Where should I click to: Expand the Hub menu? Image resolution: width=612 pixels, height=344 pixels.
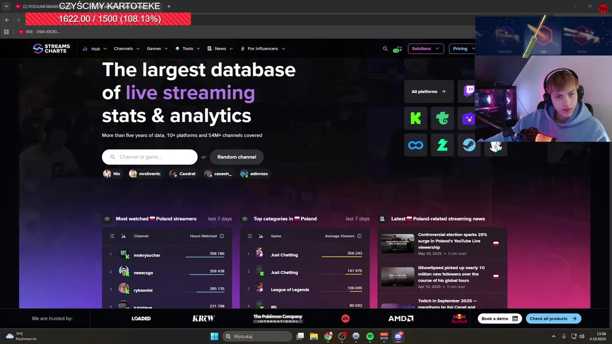click(95, 49)
